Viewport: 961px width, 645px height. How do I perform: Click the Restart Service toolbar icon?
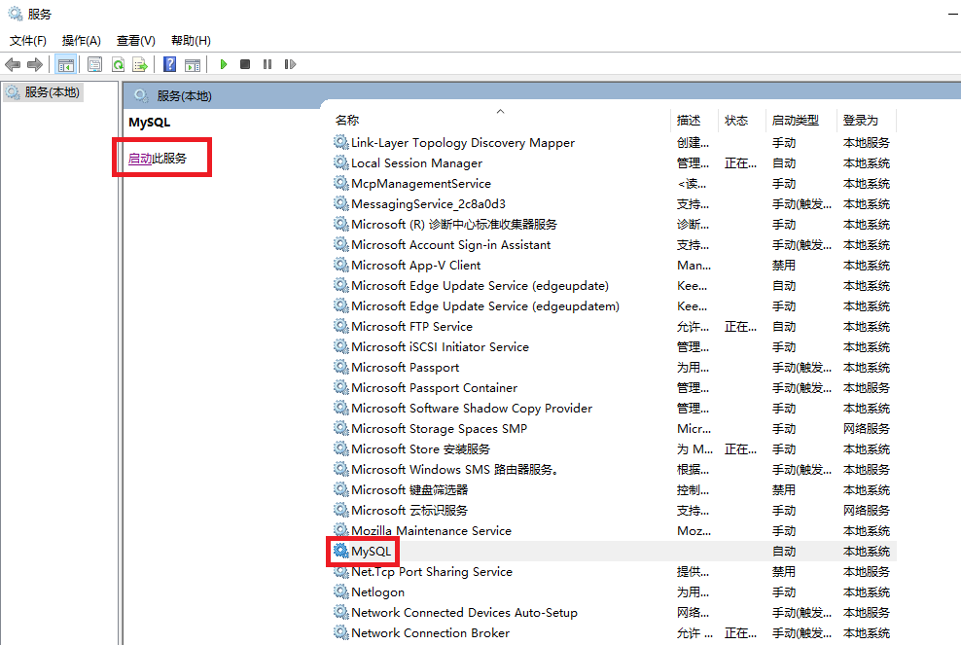coord(290,64)
